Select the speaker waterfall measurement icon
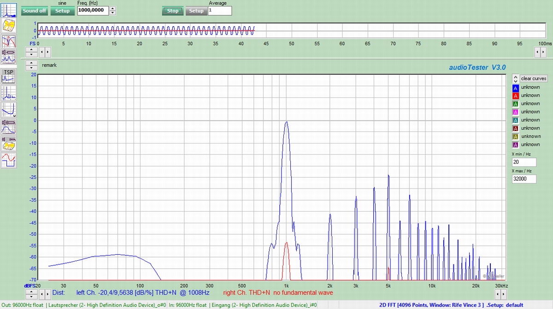The image size is (553, 309). point(9,143)
